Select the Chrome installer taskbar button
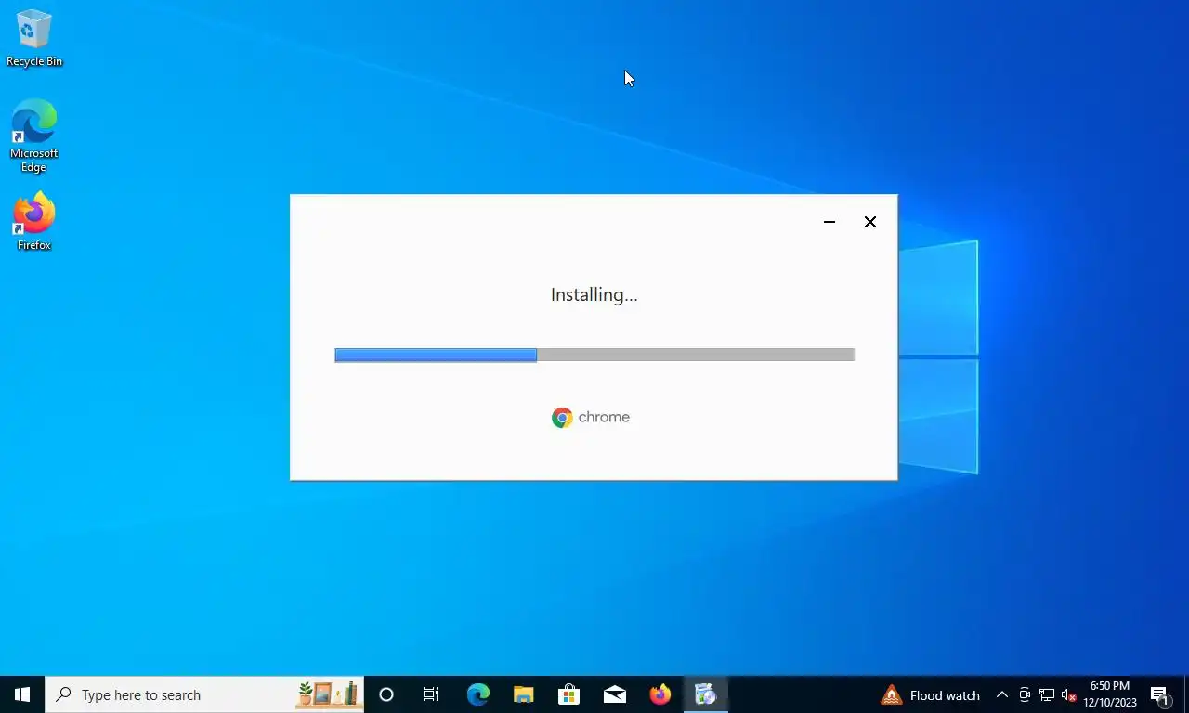1189x713 pixels. pos(706,694)
